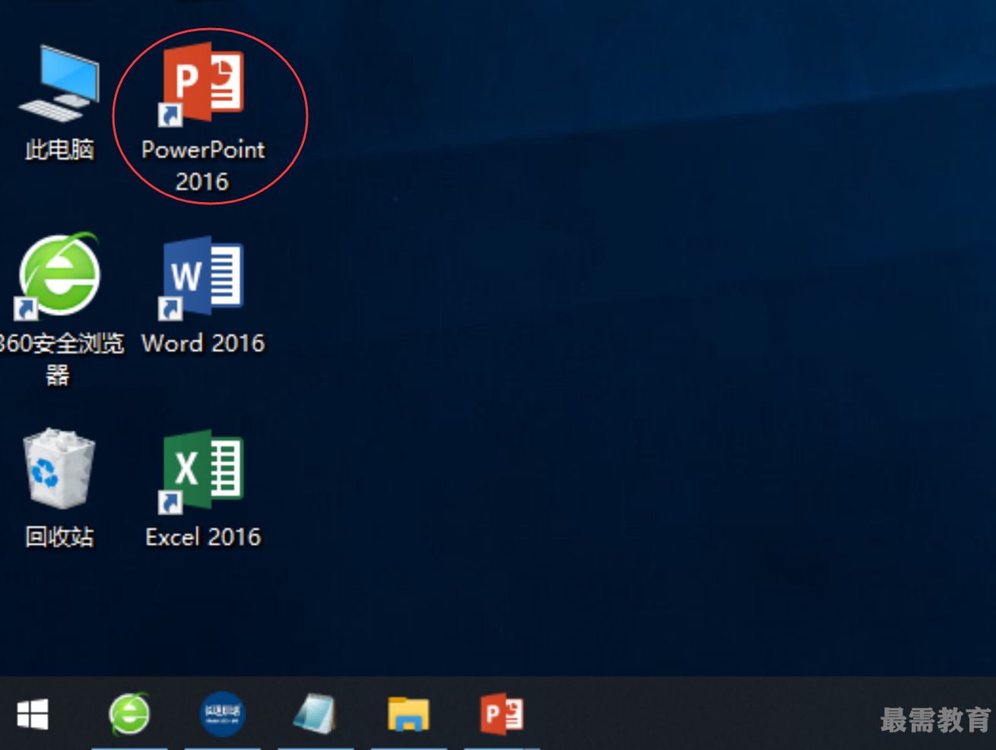Open the notepad-like taskbar icon
Viewport: 996px width, 750px height.
[x=315, y=714]
